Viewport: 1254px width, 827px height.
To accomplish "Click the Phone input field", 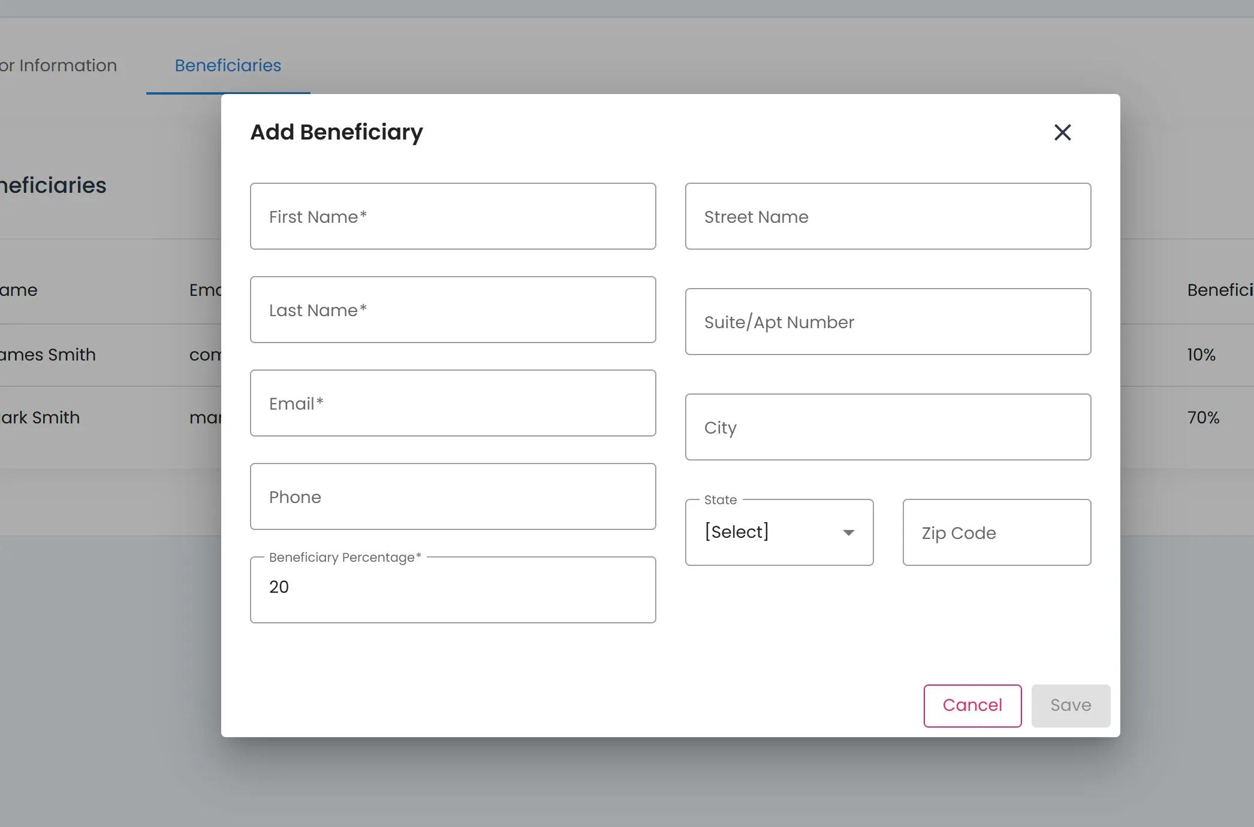I will [x=453, y=496].
